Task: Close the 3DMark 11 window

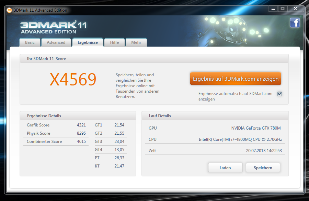Action: (295, 9)
